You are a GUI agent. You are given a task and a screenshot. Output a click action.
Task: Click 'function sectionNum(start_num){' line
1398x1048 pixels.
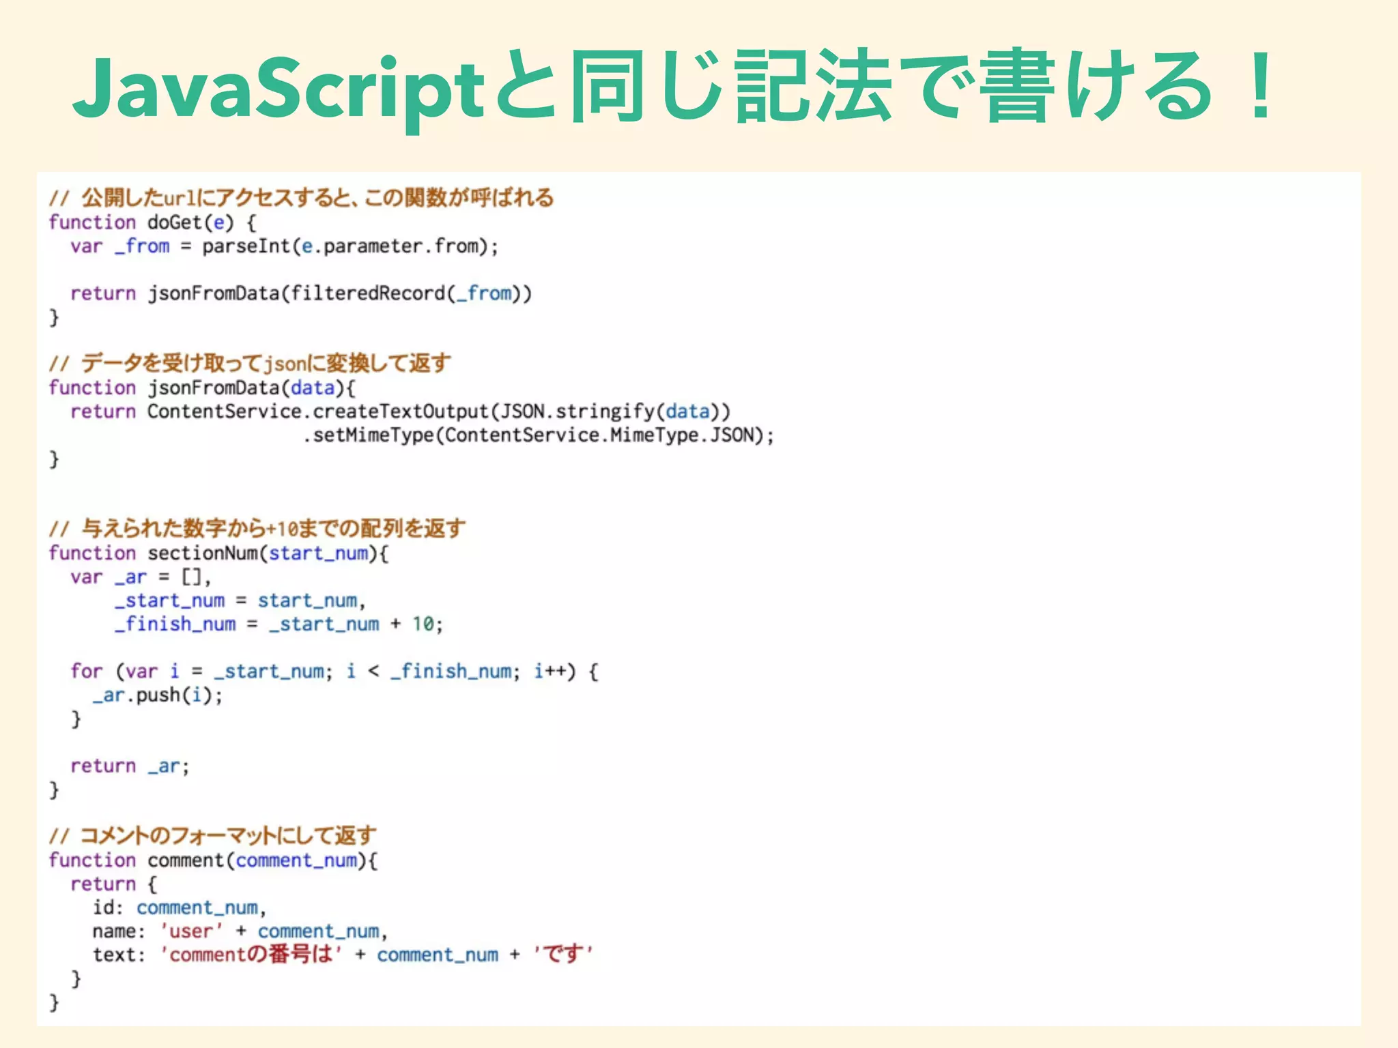218,553
